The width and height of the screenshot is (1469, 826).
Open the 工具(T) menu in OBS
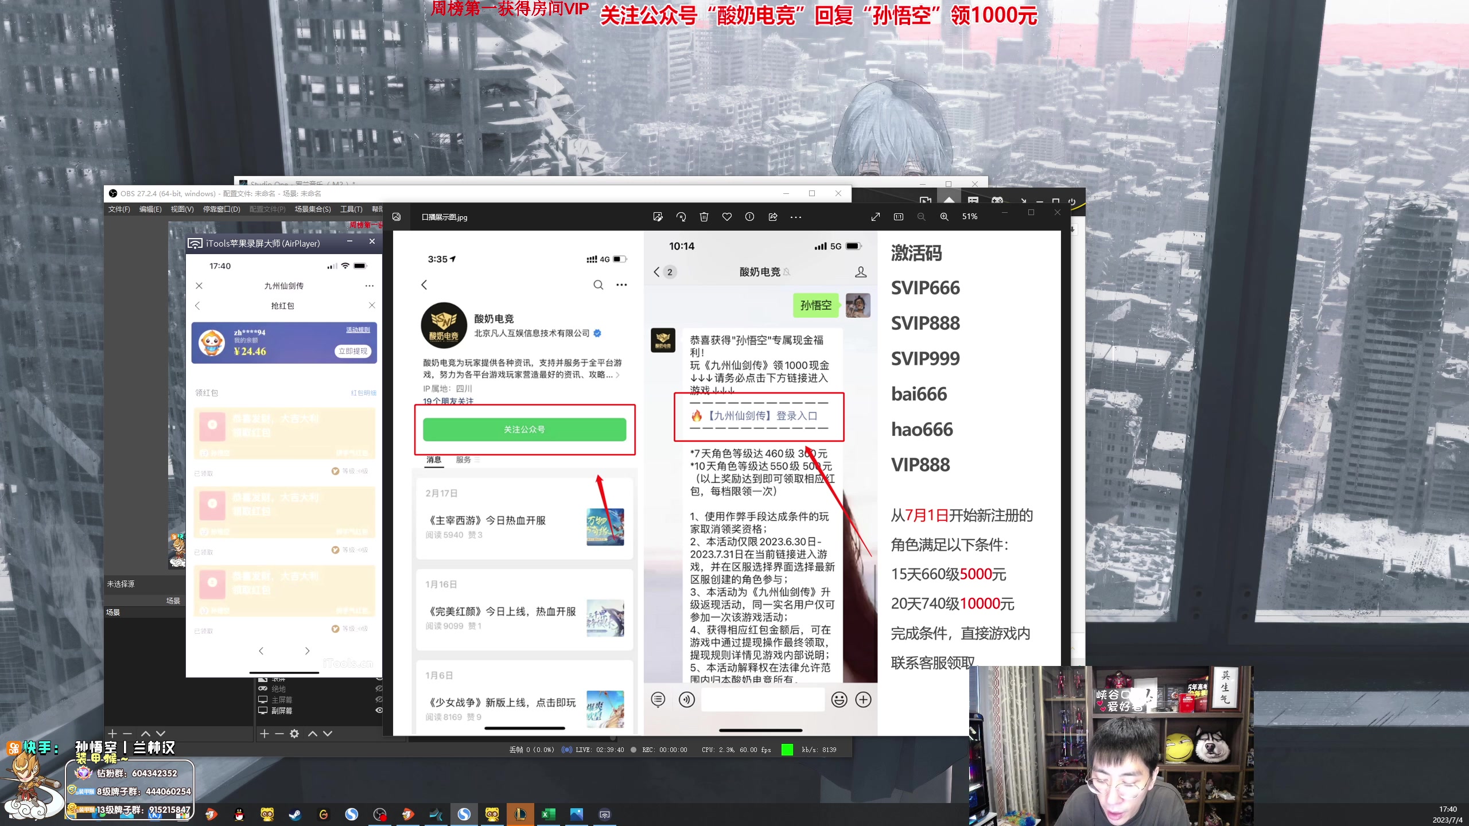click(351, 209)
